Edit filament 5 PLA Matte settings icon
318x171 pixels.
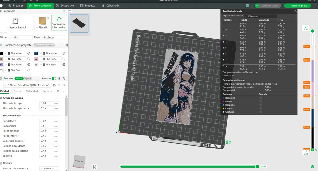(x=29, y=65)
